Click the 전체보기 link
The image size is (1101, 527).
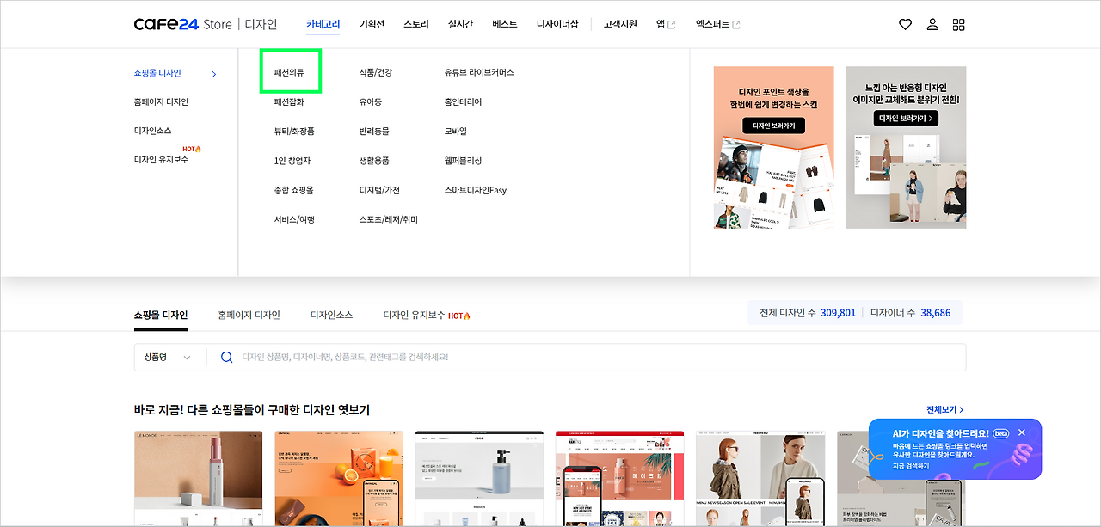(x=944, y=410)
